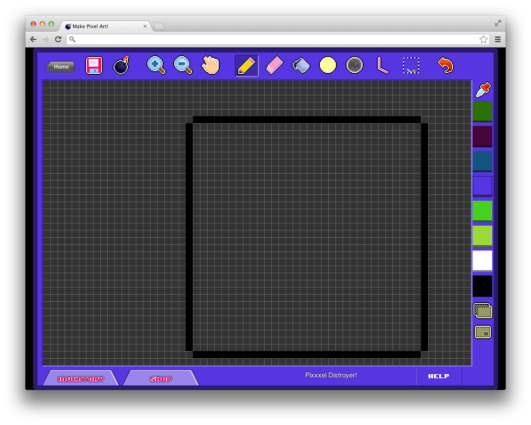
Task: Click the Pixxxel Distroyer! title text
Action: (331, 375)
